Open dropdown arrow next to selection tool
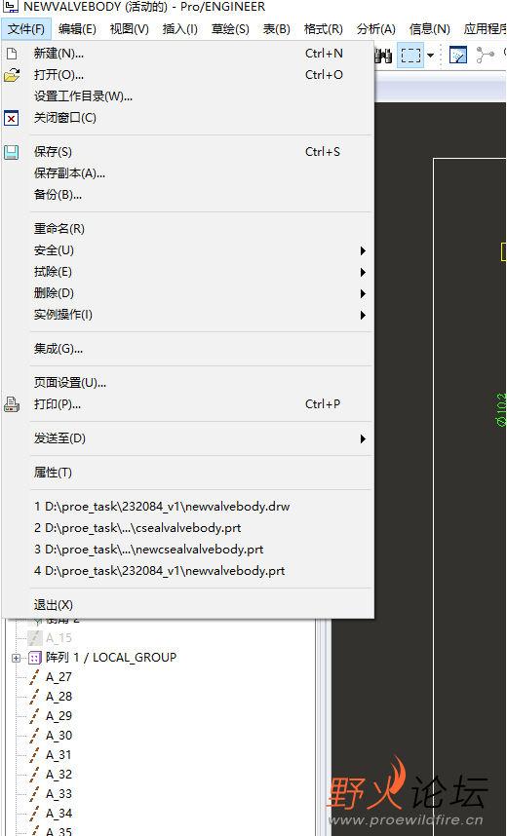This screenshot has height=836, width=507. [430, 56]
